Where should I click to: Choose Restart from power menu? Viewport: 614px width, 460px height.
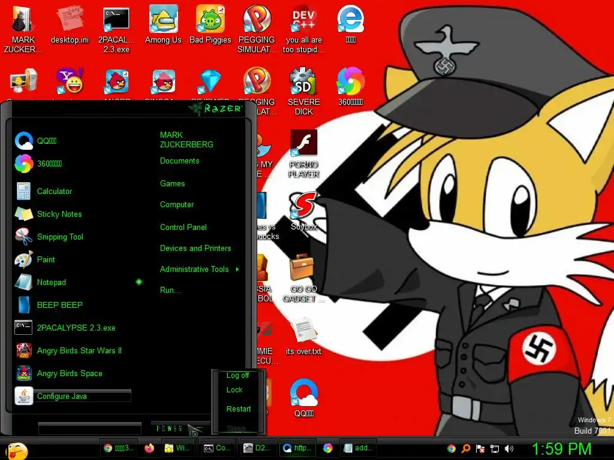(239, 409)
